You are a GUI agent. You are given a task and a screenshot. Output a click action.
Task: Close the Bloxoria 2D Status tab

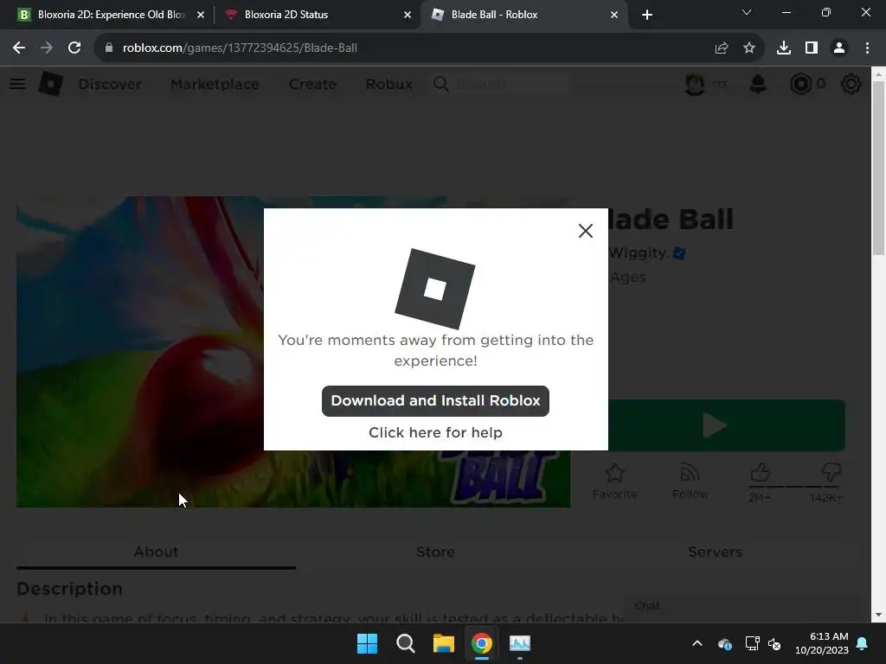[408, 15]
